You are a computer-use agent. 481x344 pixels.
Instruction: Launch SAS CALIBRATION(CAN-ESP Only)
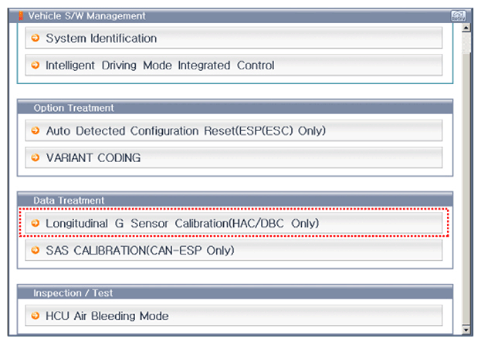coord(234,250)
